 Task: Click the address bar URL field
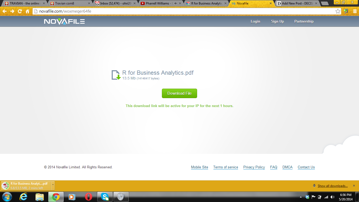coord(184,11)
